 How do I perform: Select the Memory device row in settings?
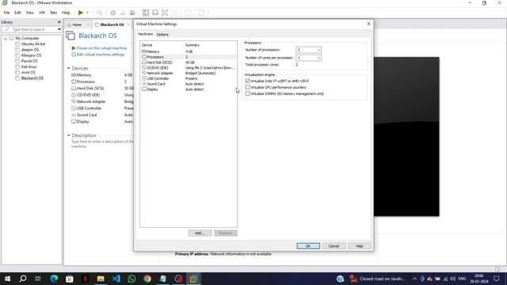tap(189, 51)
